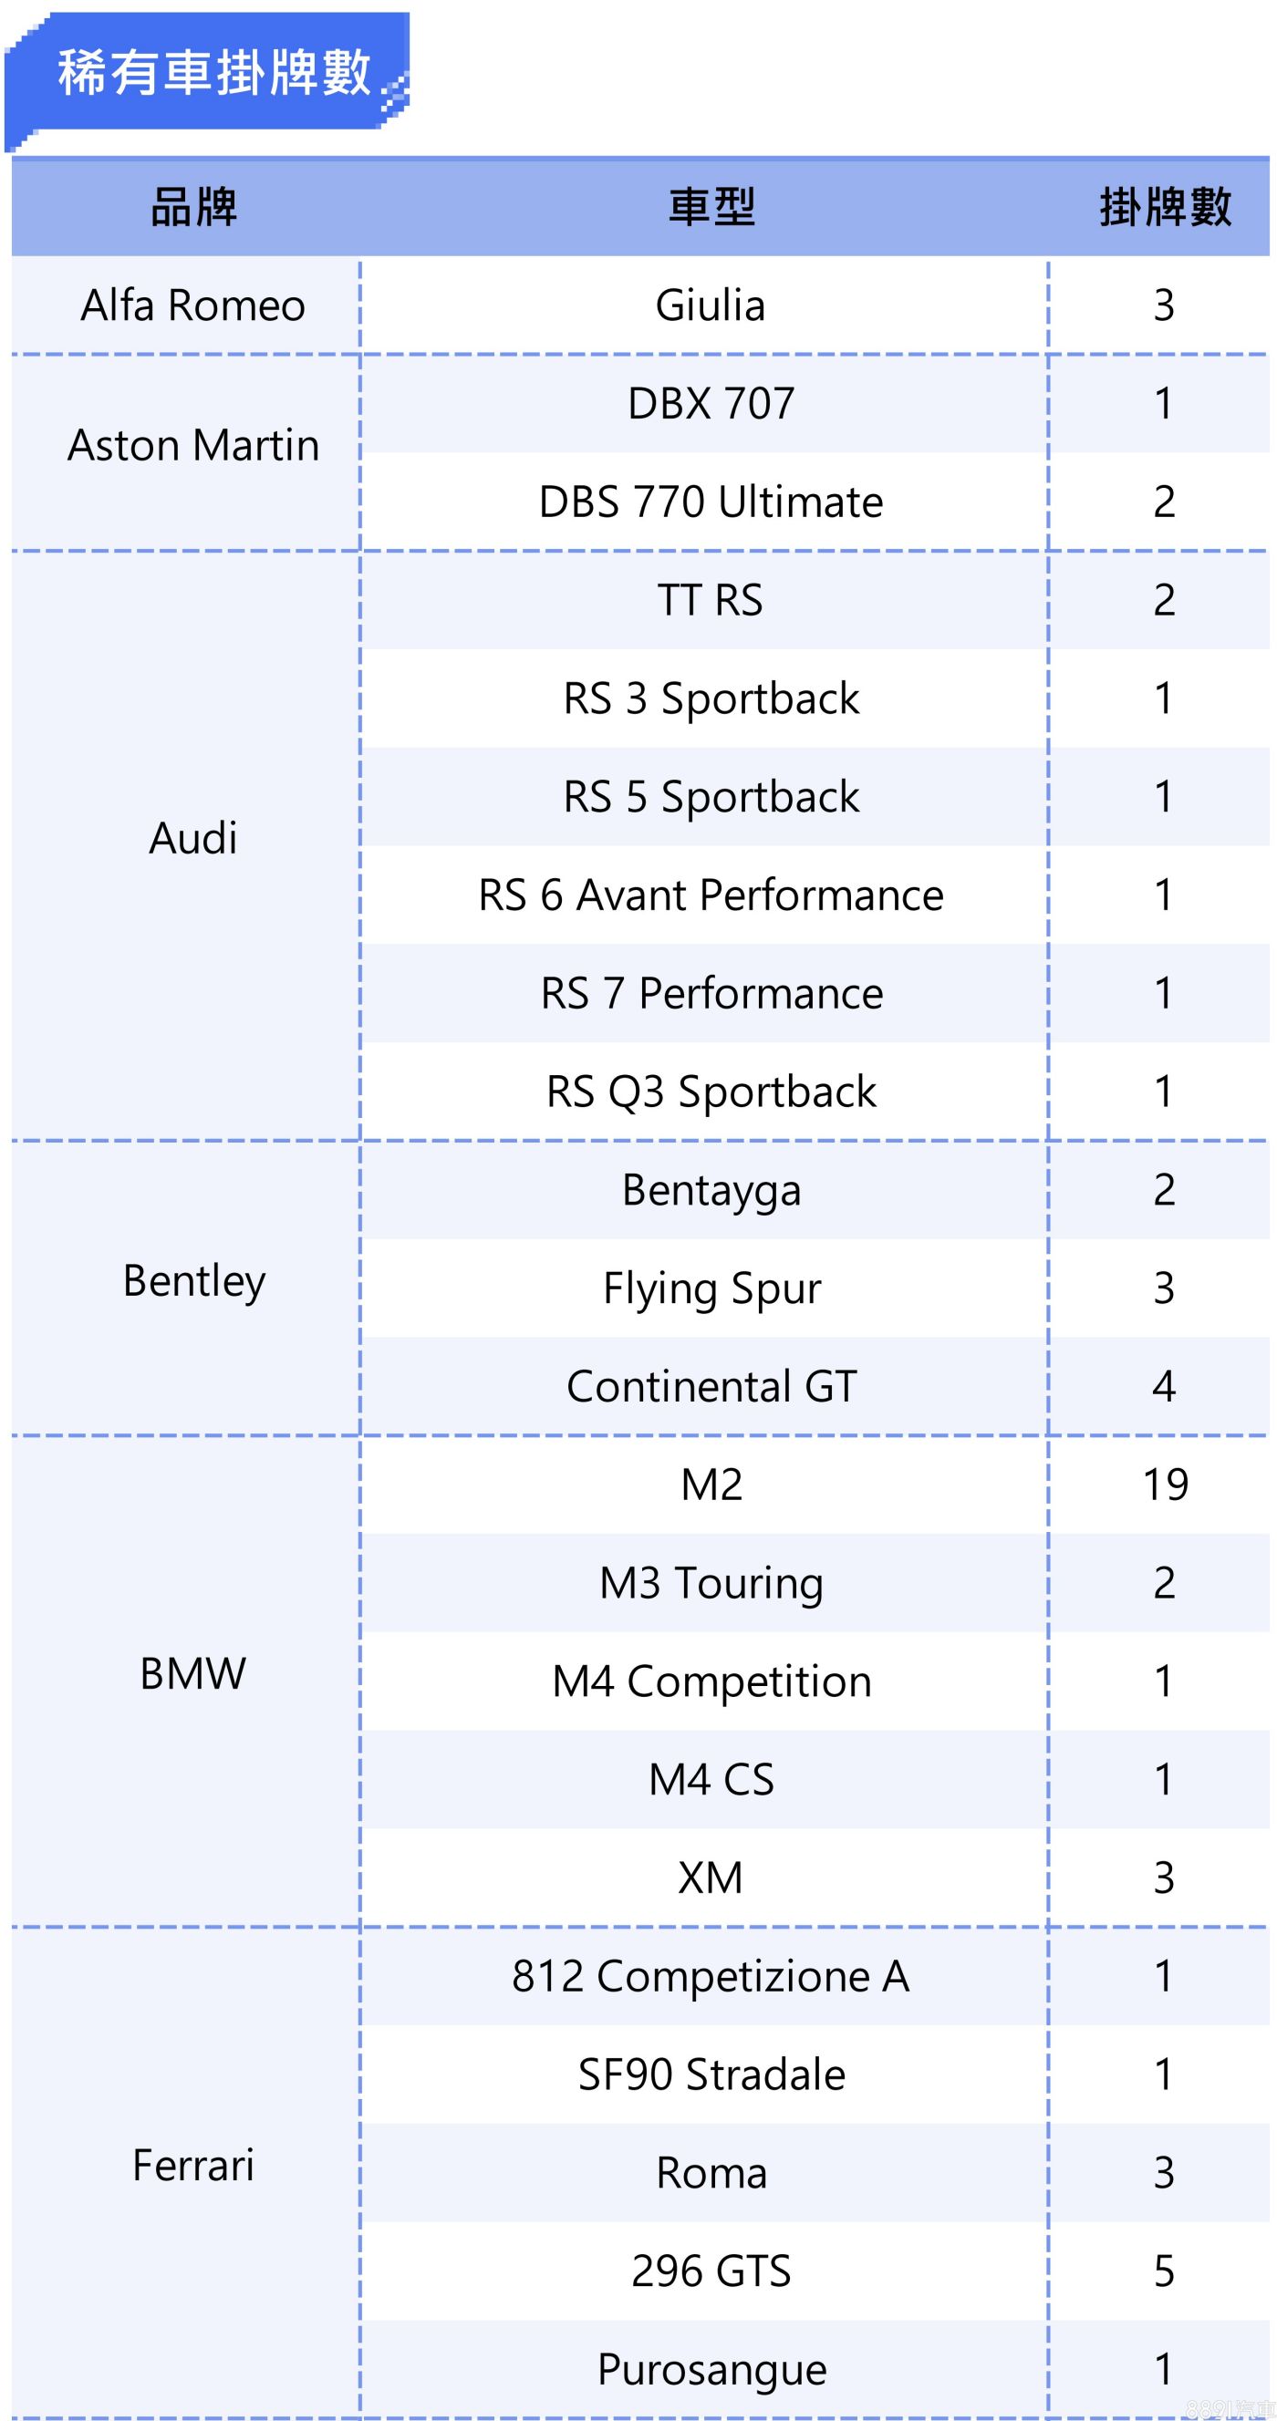Click the 車型 column header
Screen dimensions: 1277x2421
pos(711,207)
